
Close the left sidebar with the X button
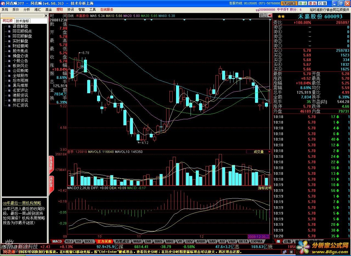[x=46, y=16]
